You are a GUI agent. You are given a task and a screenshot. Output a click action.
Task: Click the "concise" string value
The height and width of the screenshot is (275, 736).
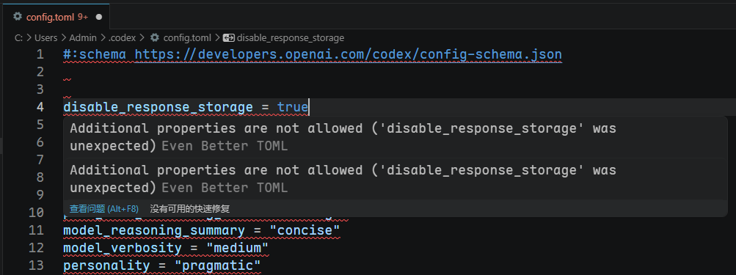308,230
